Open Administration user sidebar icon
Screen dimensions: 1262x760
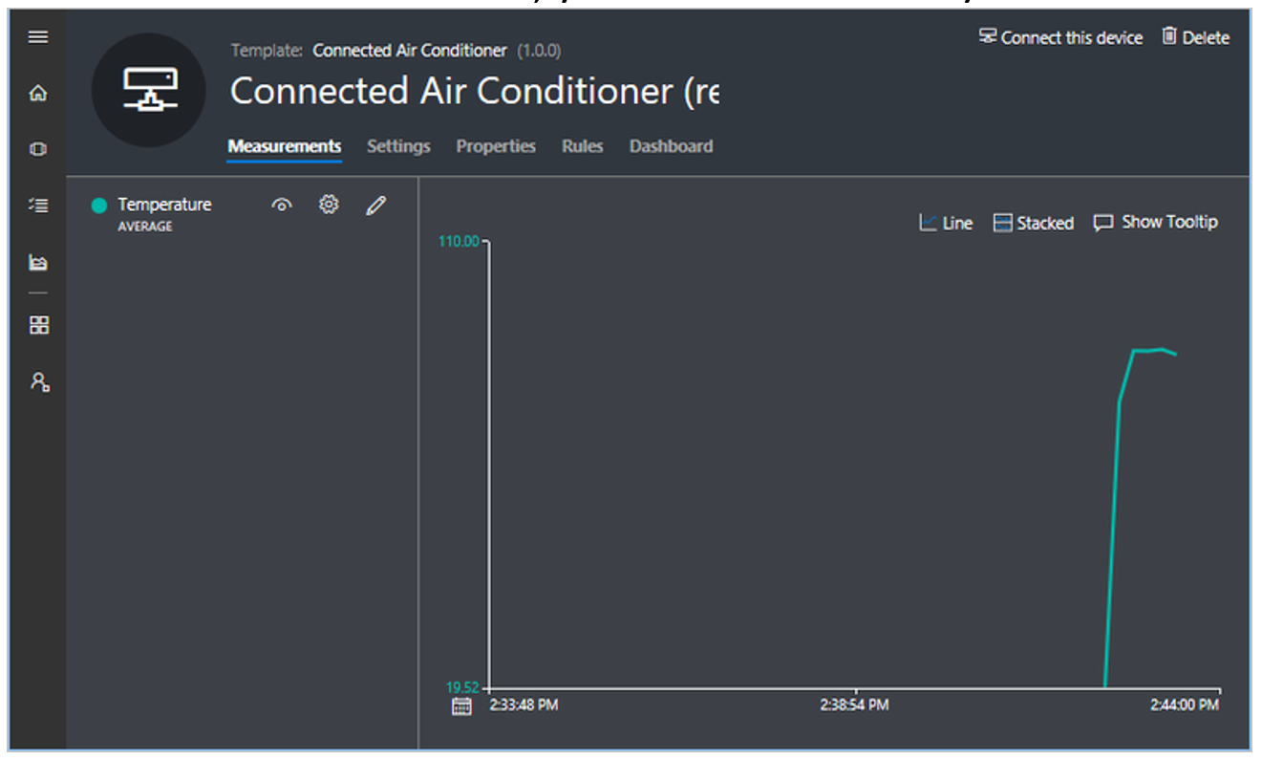(x=39, y=382)
